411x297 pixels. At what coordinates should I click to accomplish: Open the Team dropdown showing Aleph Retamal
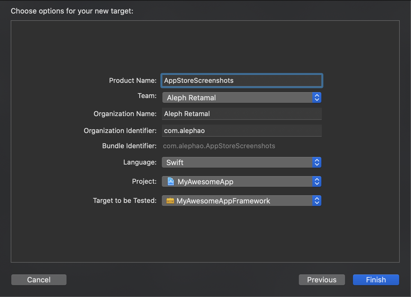point(237,98)
